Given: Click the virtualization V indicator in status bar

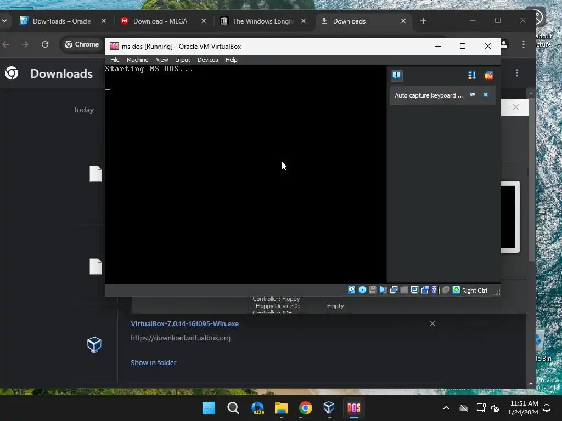Looking at the screenshot, I should tap(435, 290).
